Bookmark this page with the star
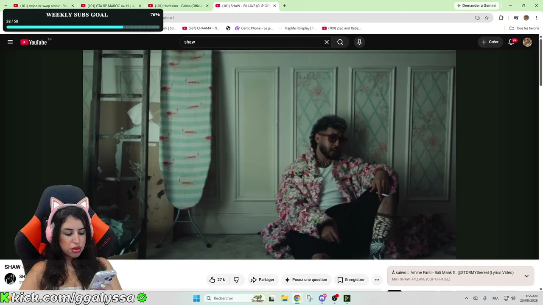Image resolution: width=543 pixels, height=305 pixels. [487, 18]
